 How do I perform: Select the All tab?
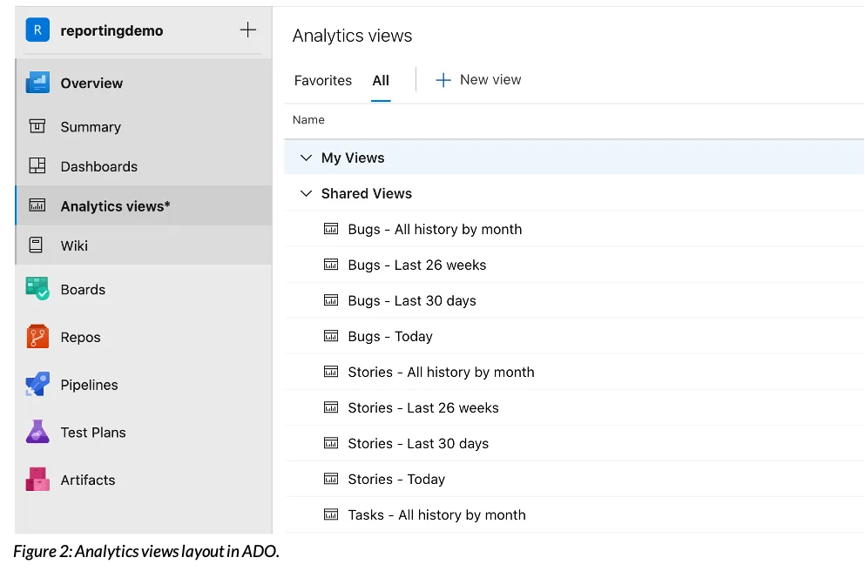(x=381, y=80)
